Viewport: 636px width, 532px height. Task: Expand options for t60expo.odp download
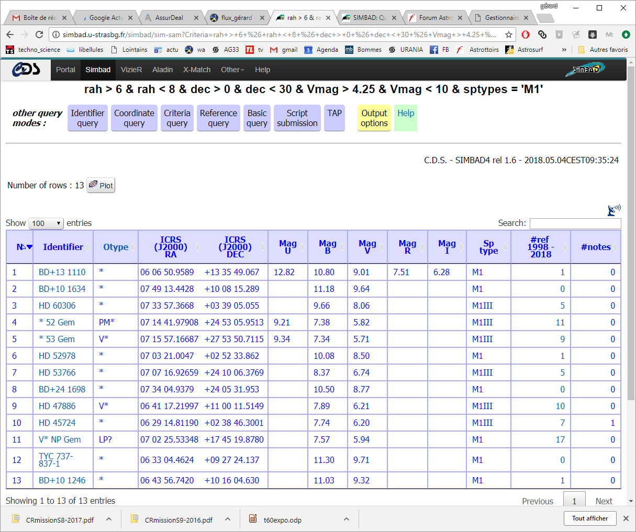tap(347, 519)
